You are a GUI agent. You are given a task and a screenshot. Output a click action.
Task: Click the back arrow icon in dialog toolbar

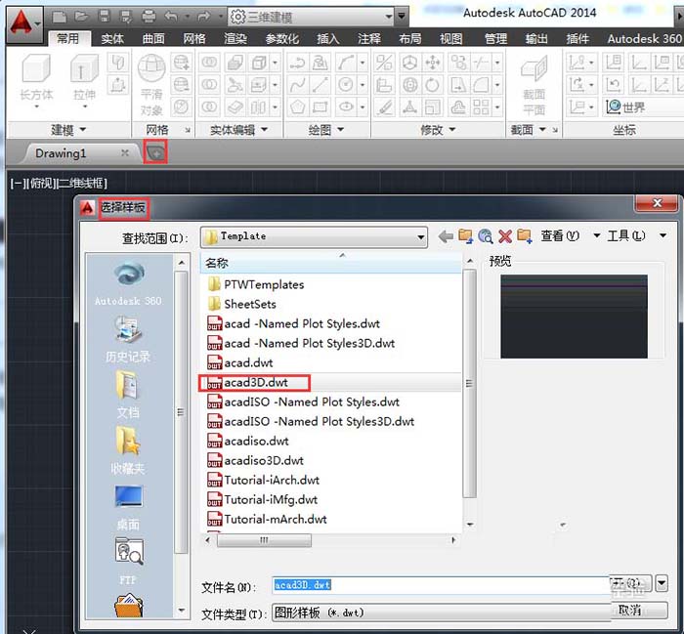click(x=446, y=236)
